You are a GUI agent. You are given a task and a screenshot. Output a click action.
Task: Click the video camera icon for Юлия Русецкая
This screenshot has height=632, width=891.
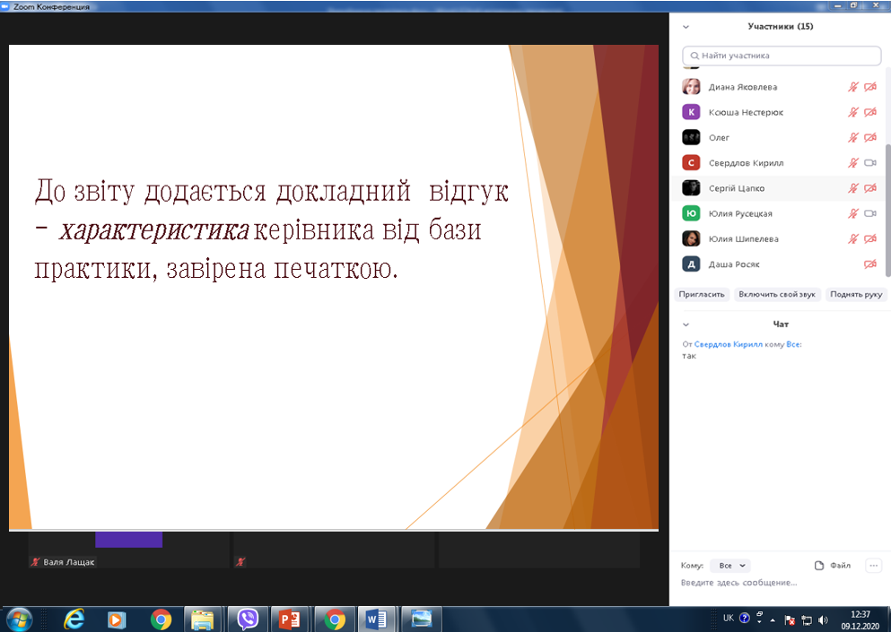[869, 213]
